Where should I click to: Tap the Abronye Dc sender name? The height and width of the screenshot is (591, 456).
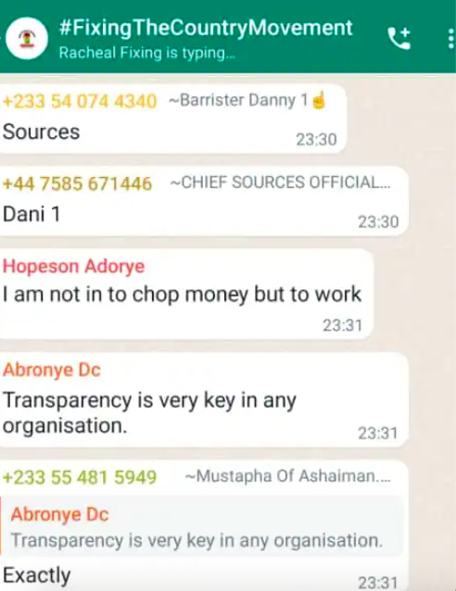pos(52,370)
